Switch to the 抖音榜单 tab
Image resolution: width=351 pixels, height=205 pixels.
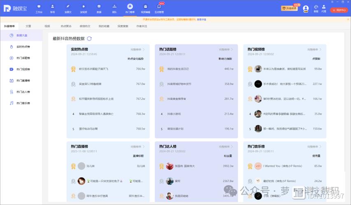click(9, 26)
